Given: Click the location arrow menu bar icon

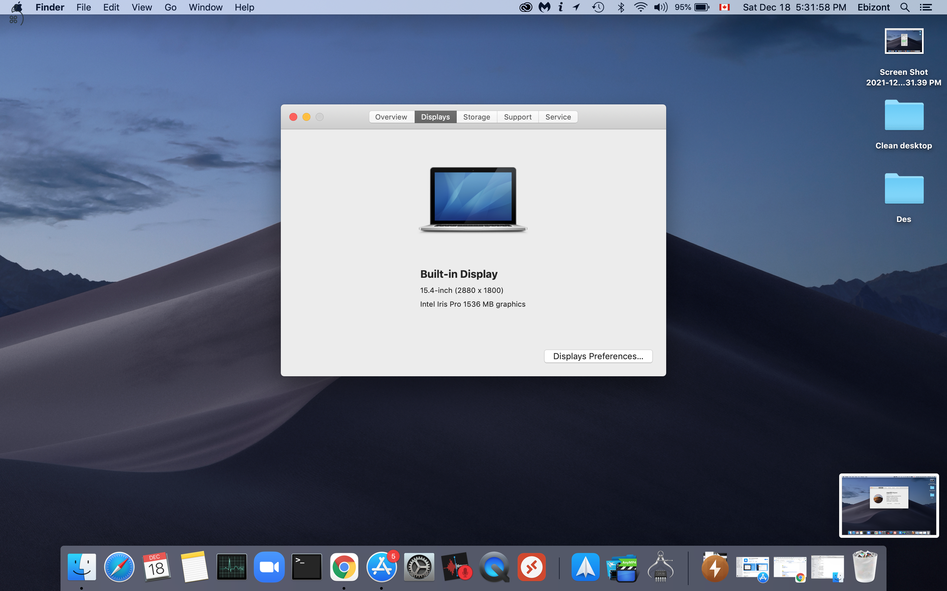Looking at the screenshot, I should pyautogui.click(x=576, y=7).
